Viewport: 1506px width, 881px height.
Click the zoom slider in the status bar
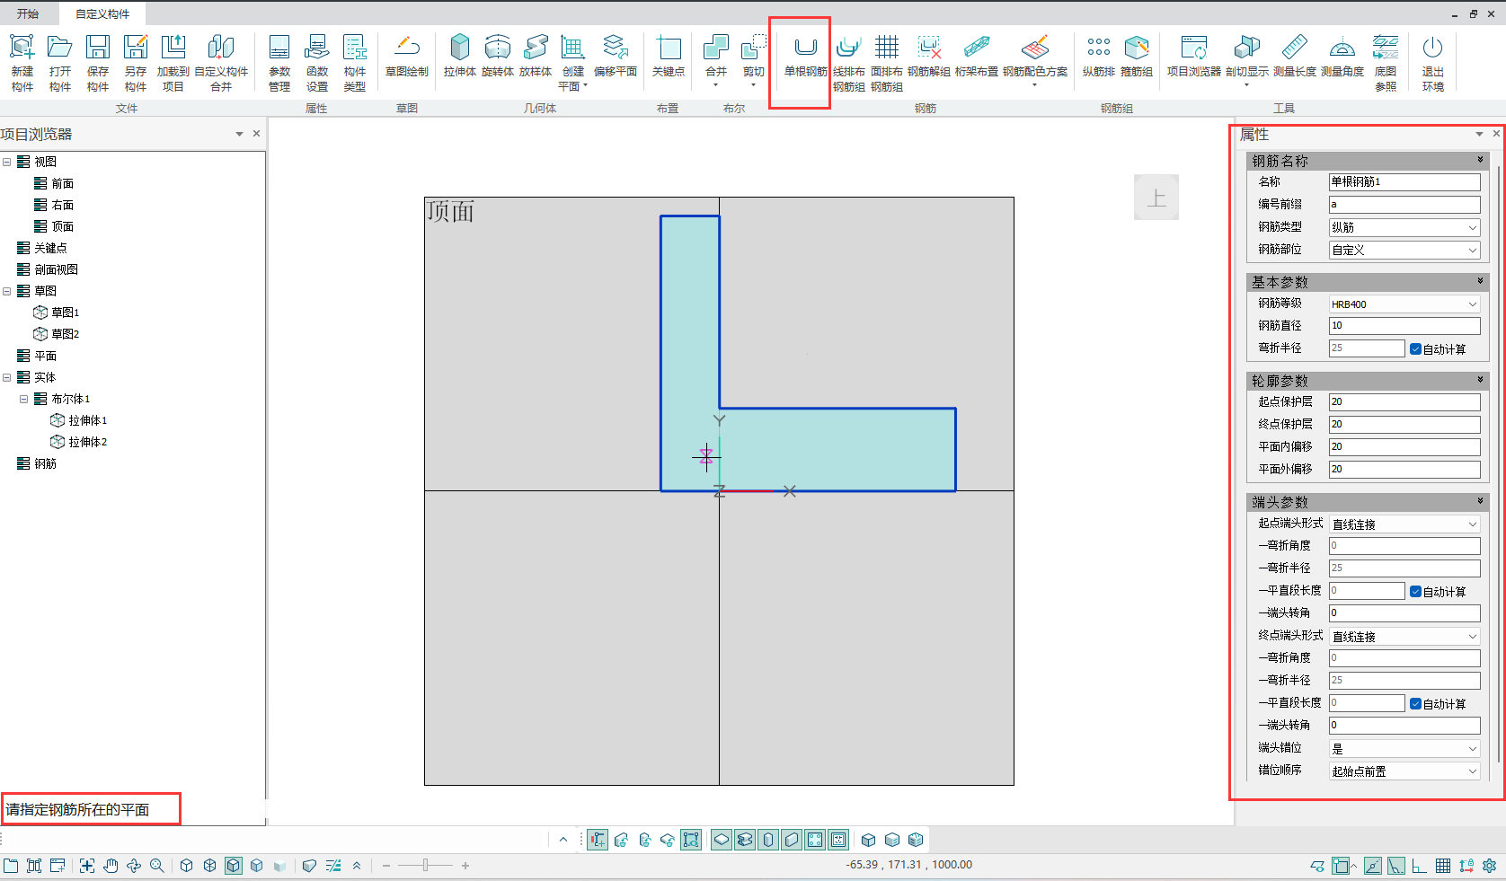(426, 866)
